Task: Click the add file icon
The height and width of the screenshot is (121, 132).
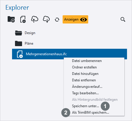Action: 23,19
